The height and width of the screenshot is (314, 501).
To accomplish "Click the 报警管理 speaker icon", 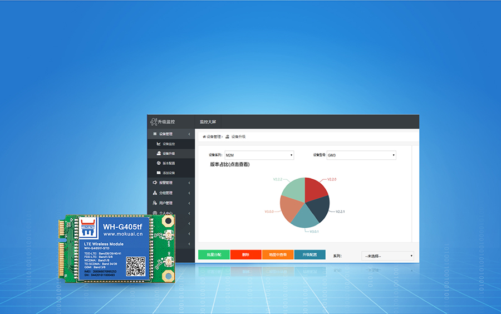I will click(155, 183).
